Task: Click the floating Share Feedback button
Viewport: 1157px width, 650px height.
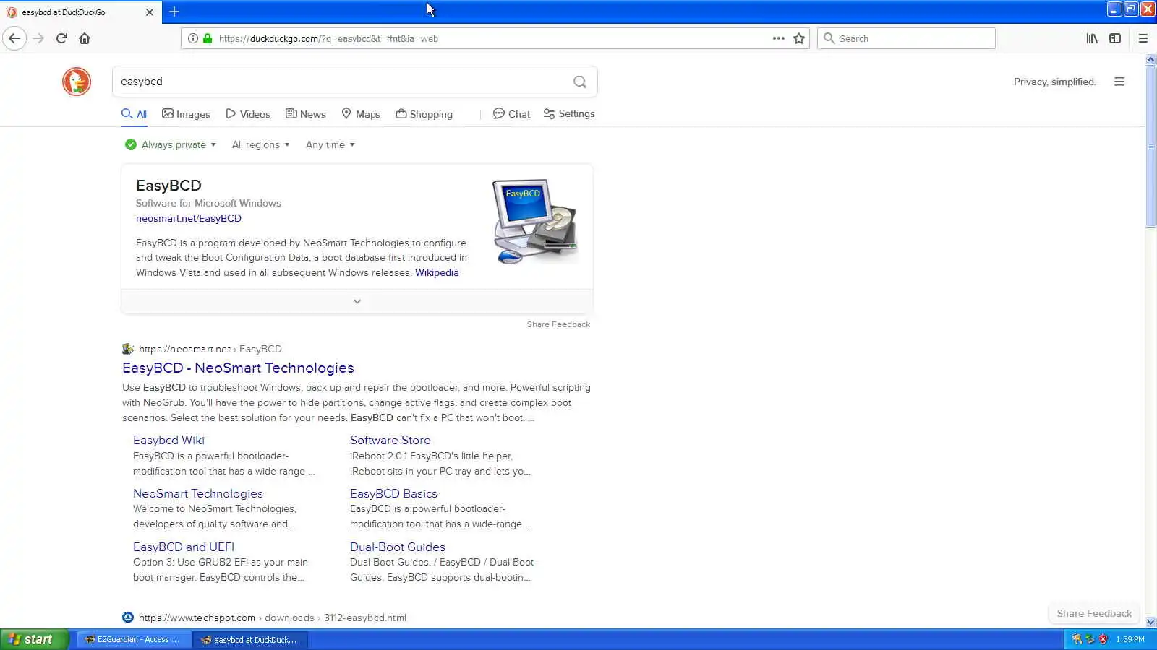Action: click(1094, 613)
